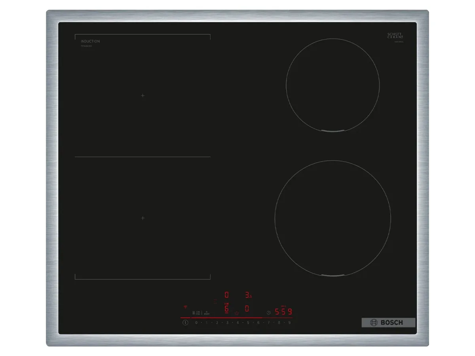Set power level 1 on the slider

pyautogui.click(x=207, y=323)
